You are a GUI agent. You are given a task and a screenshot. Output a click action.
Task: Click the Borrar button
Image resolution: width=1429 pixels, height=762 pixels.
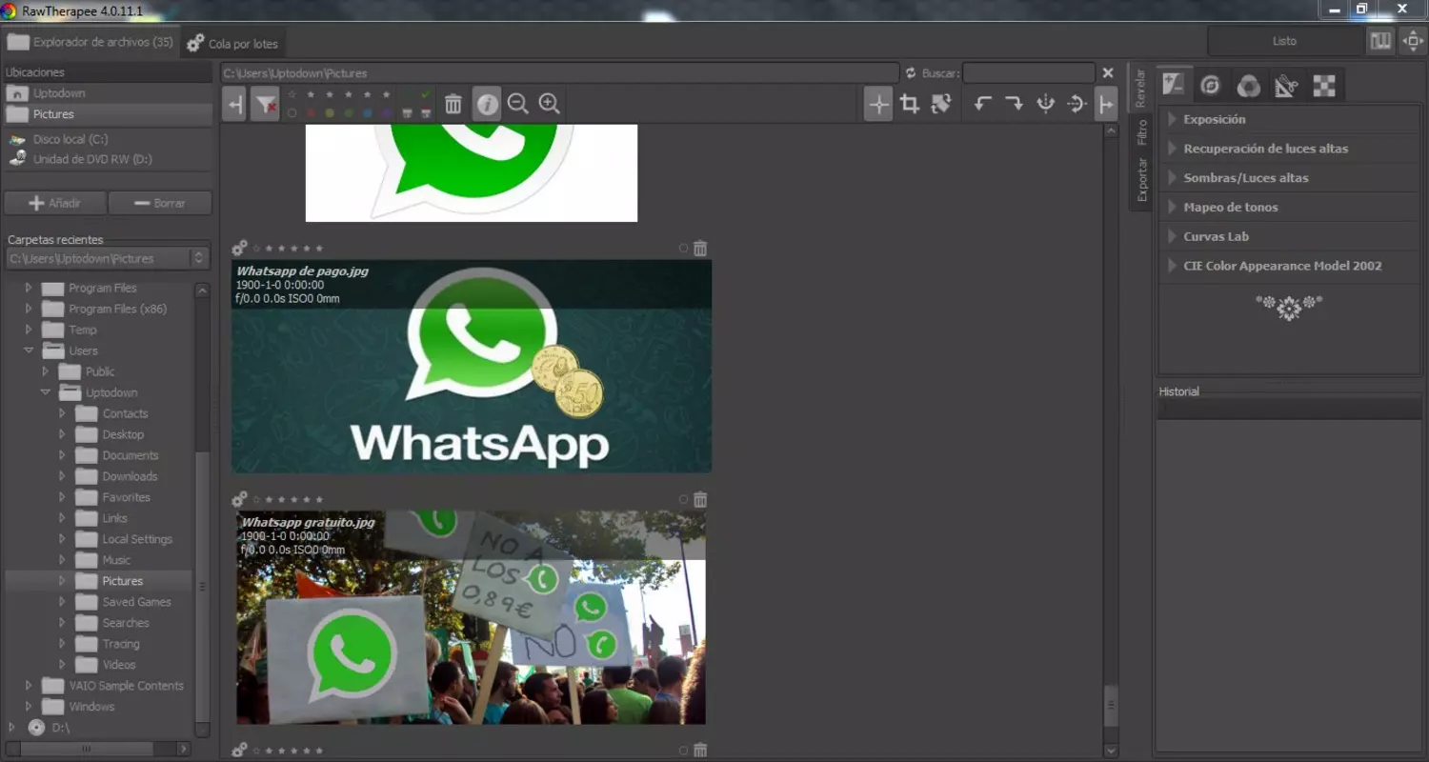(x=160, y=203)
